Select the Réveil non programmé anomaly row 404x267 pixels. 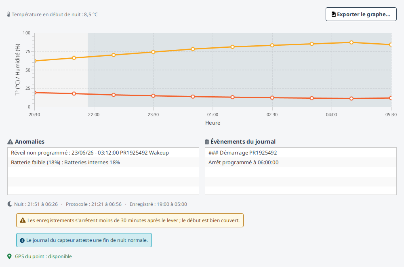point(103,153)
